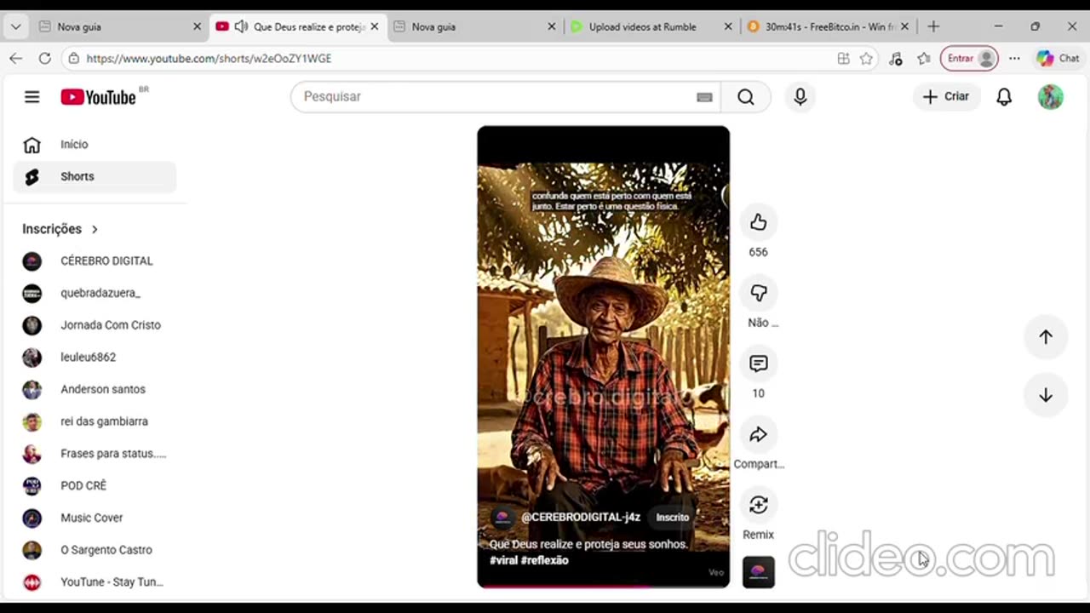
Task: Start voice search with the microphone
Action: click(800, 97)
